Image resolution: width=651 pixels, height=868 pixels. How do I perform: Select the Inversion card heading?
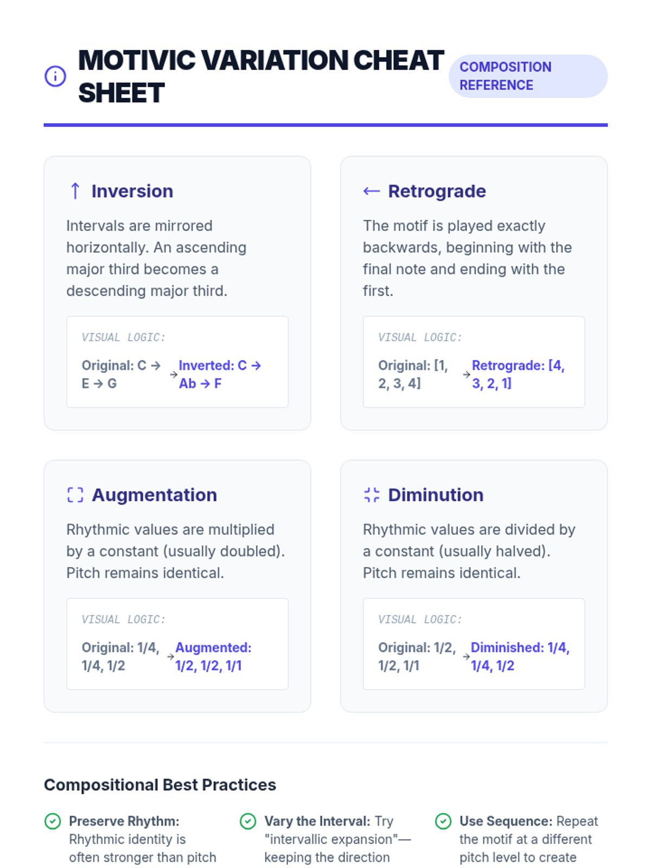[132, 191]
